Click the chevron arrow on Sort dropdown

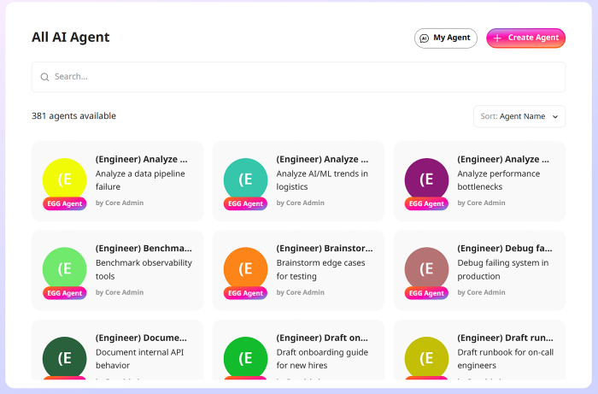pyautogui.click(x=555, y=116)
